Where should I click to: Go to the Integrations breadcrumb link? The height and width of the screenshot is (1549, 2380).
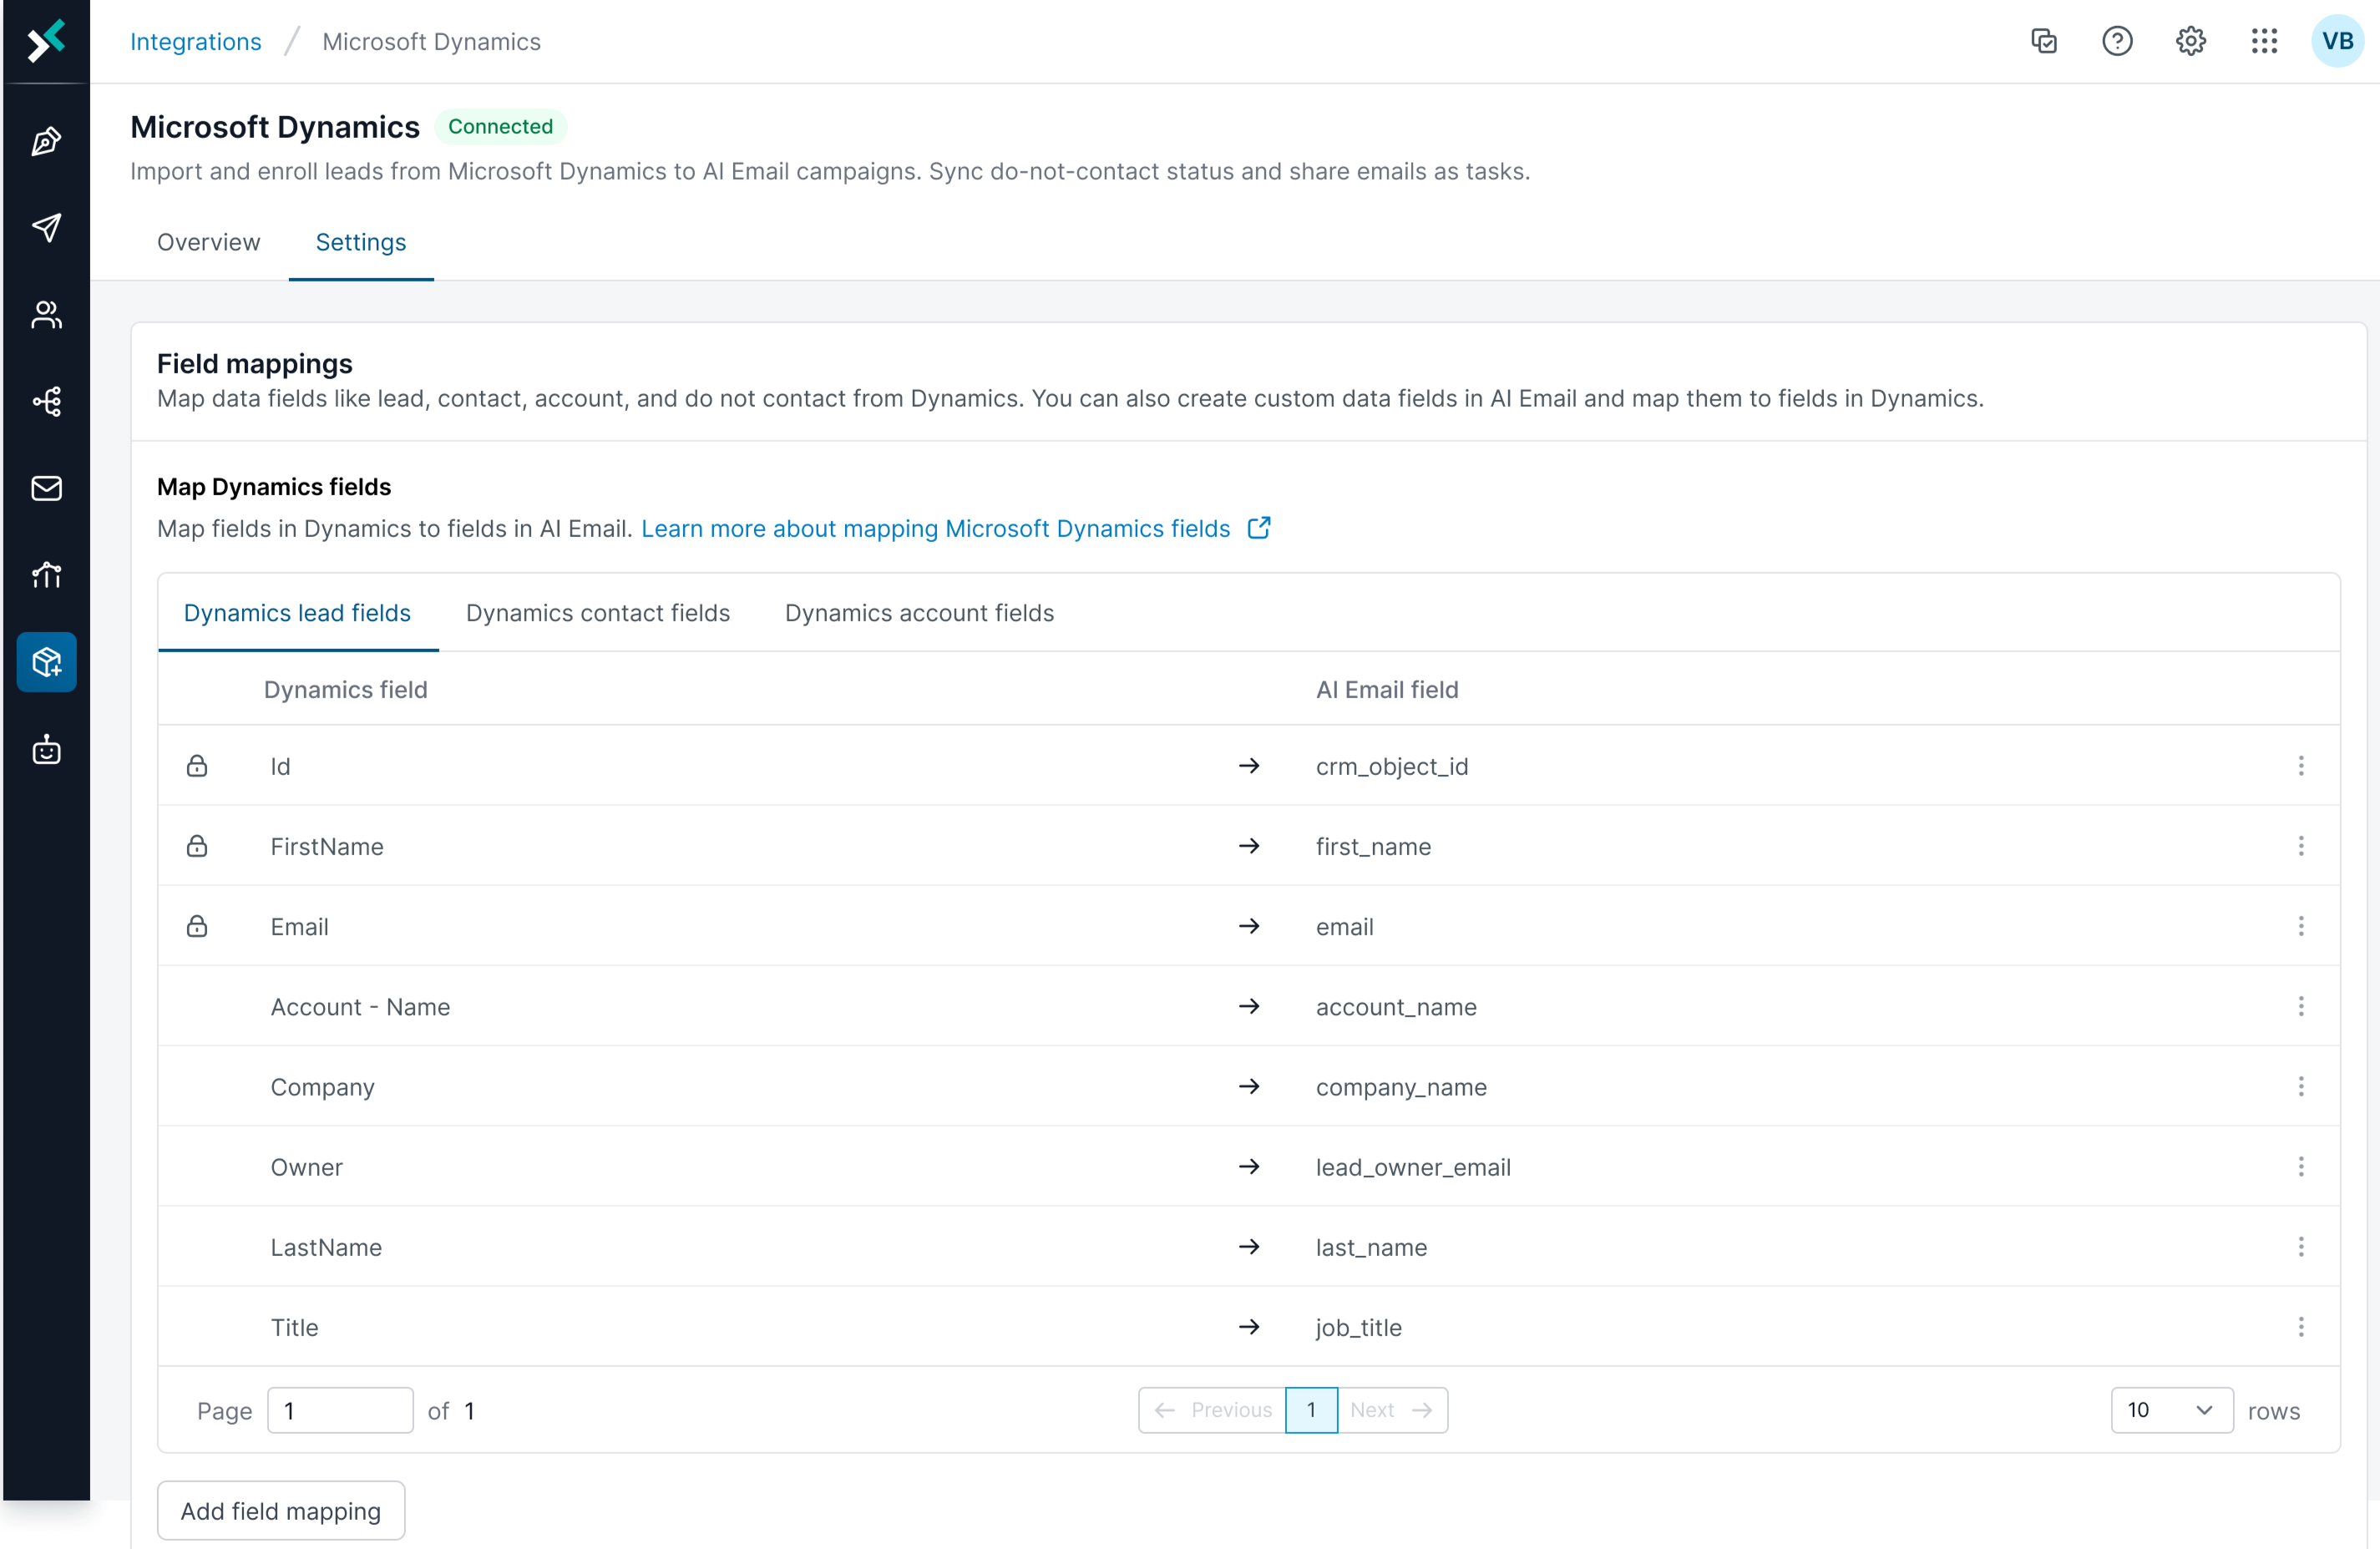(x=196, y=42)
